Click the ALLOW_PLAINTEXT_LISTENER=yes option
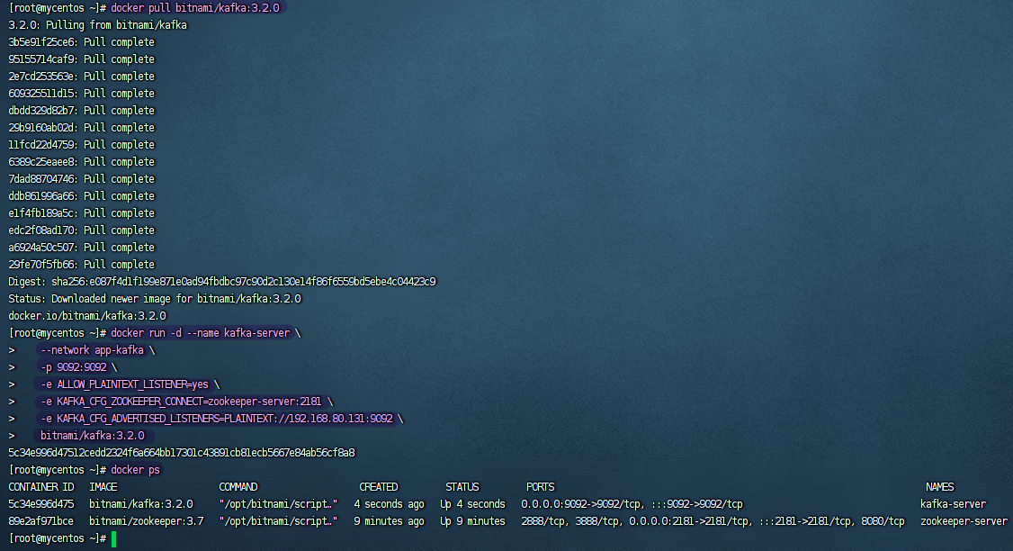Screen dimensions: 1013x551 tap(125, 384)
